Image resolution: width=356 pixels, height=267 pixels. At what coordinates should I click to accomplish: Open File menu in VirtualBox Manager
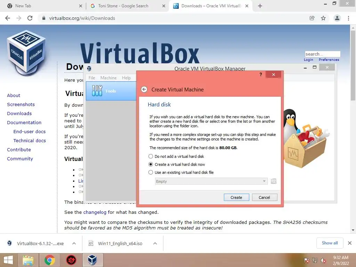(x=92, y=78)
